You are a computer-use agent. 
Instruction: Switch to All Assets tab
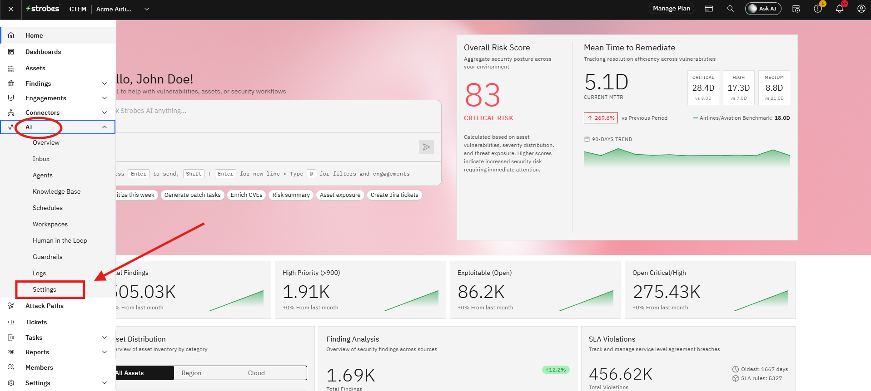[144, 373]
